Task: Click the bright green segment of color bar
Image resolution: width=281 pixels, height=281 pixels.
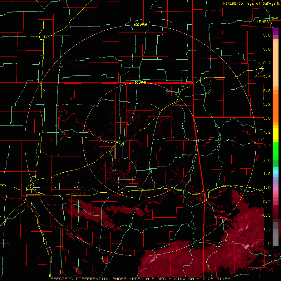Action: click(276, 151)
